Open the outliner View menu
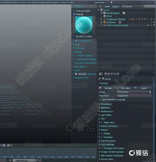 tap(107, 6)
